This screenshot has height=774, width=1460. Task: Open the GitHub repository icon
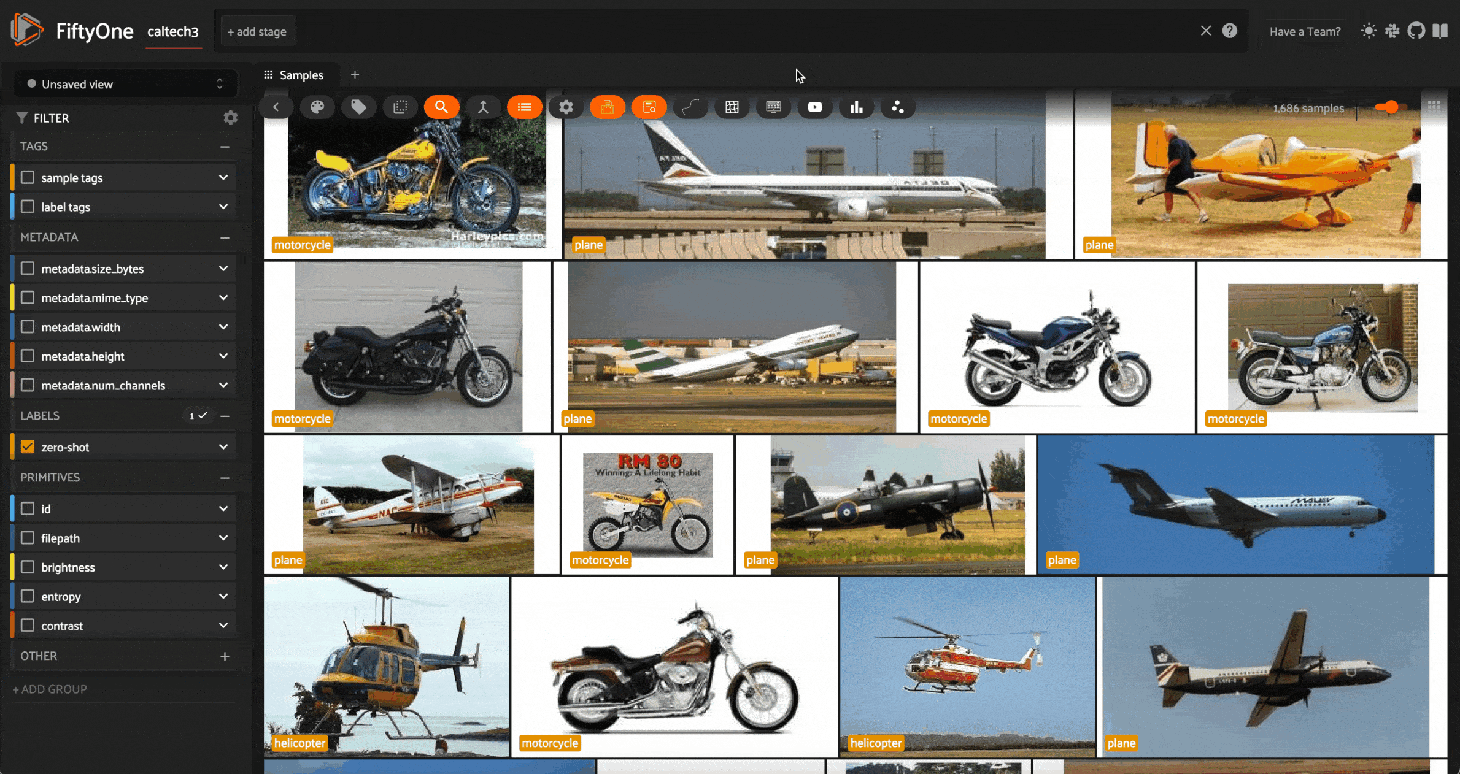pyautogui.click(x=1416, y=31)
